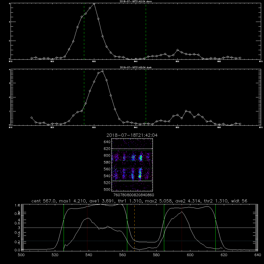
Task: Click x-axis label '540' of bottom plot
Action: [89, 255]
